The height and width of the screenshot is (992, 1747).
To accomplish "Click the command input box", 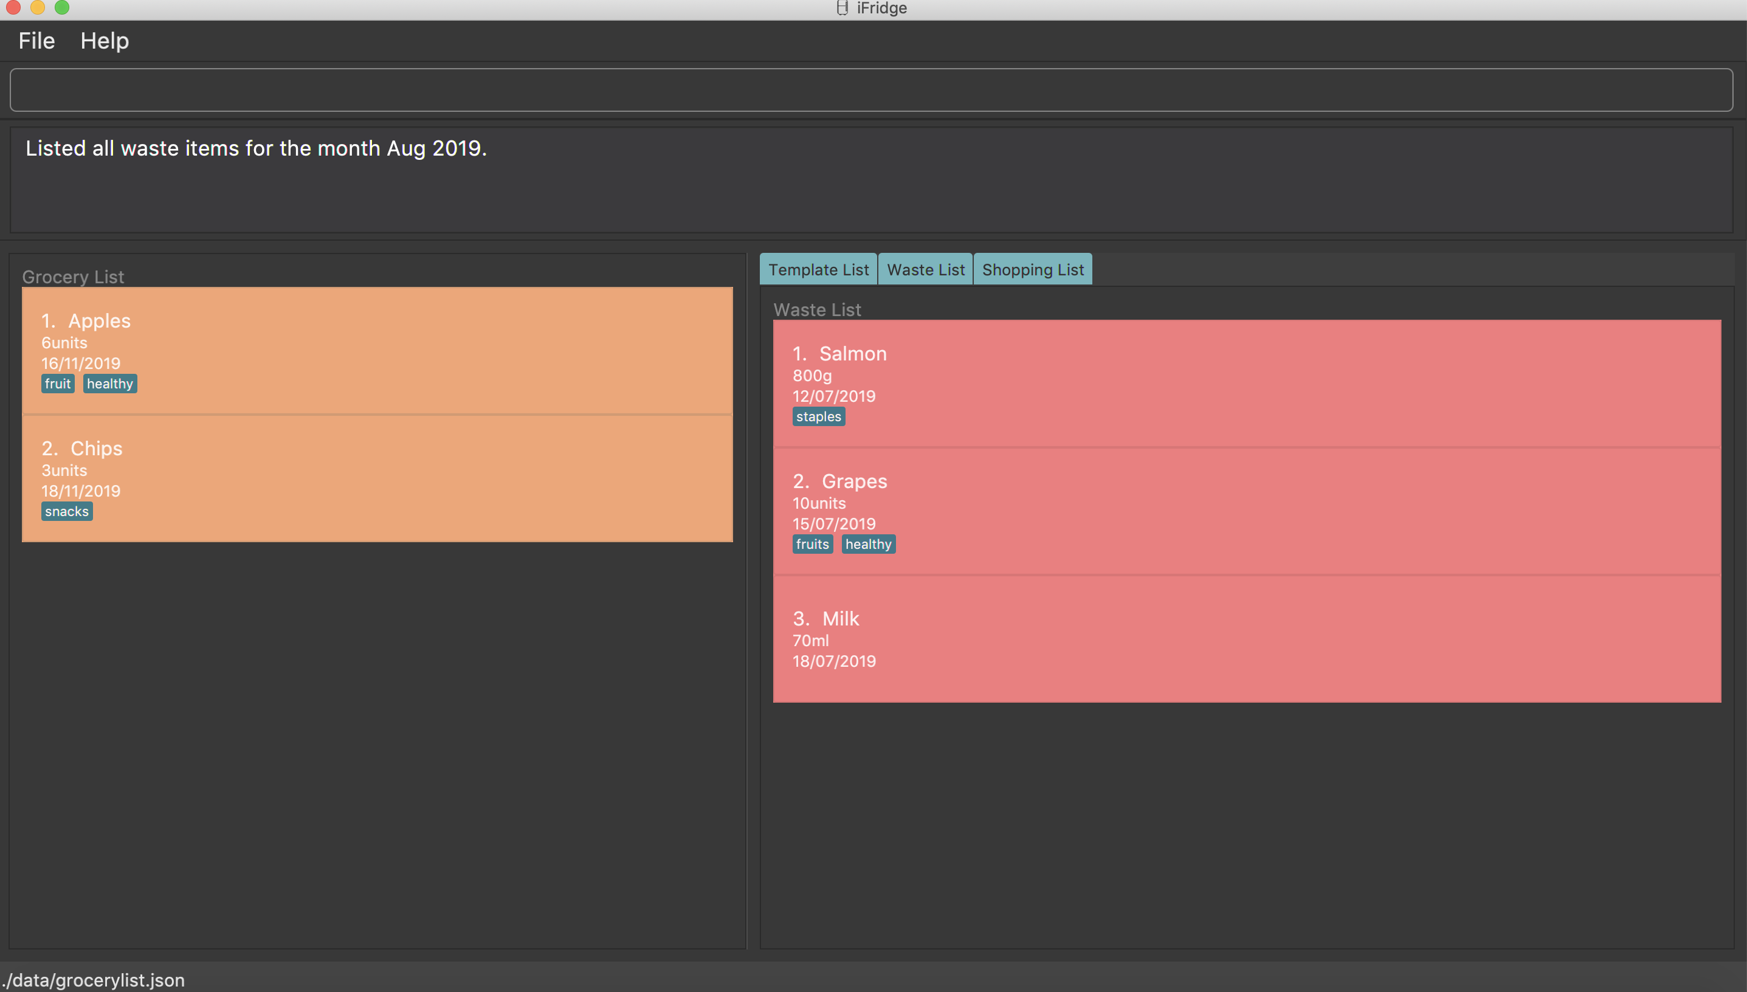I will tap(871, 90).
